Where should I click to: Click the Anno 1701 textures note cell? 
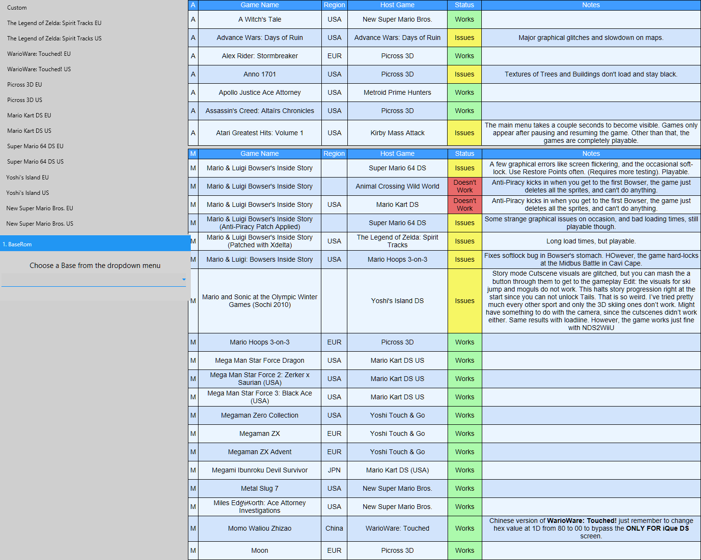(x=591, y=75)
